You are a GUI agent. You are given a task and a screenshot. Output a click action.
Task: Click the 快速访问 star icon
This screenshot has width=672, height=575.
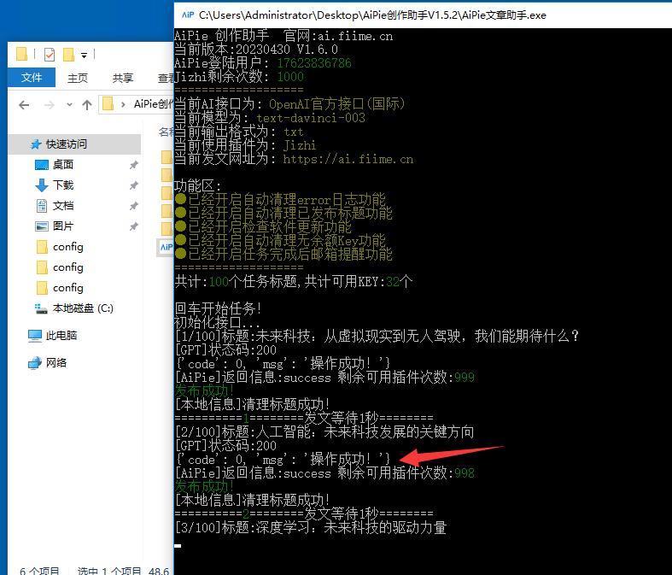[x=36, y=144]
